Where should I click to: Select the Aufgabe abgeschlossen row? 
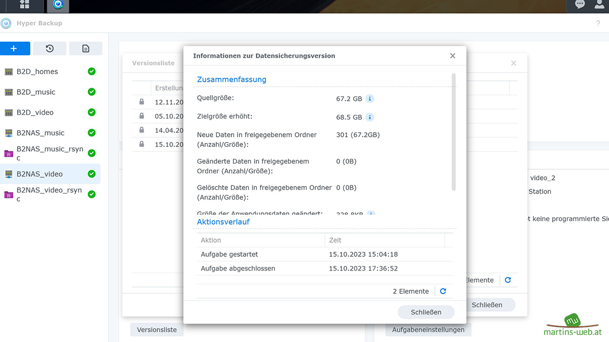pyautogui.click(x=325, y=269)
